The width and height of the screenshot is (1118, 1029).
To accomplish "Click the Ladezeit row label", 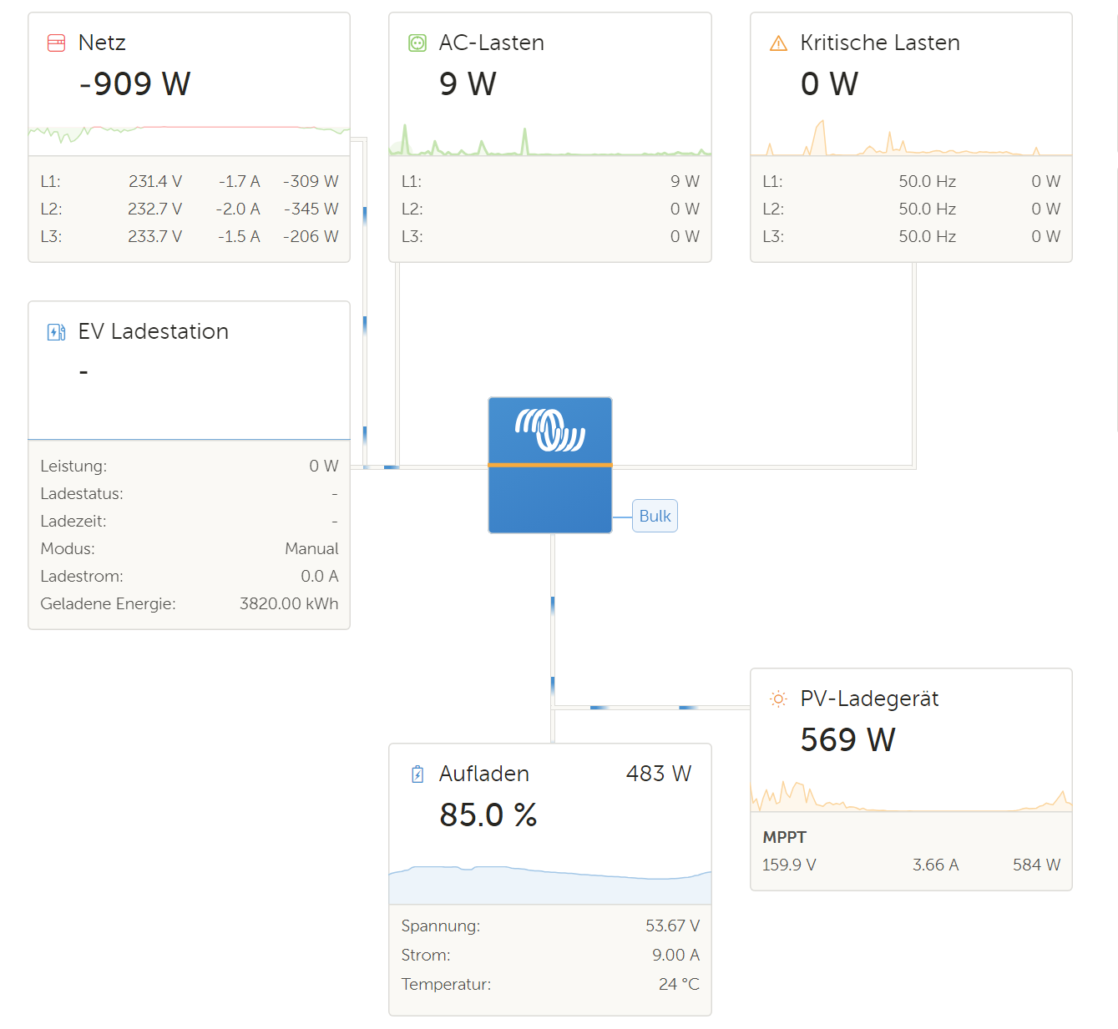I will point(73,521).
